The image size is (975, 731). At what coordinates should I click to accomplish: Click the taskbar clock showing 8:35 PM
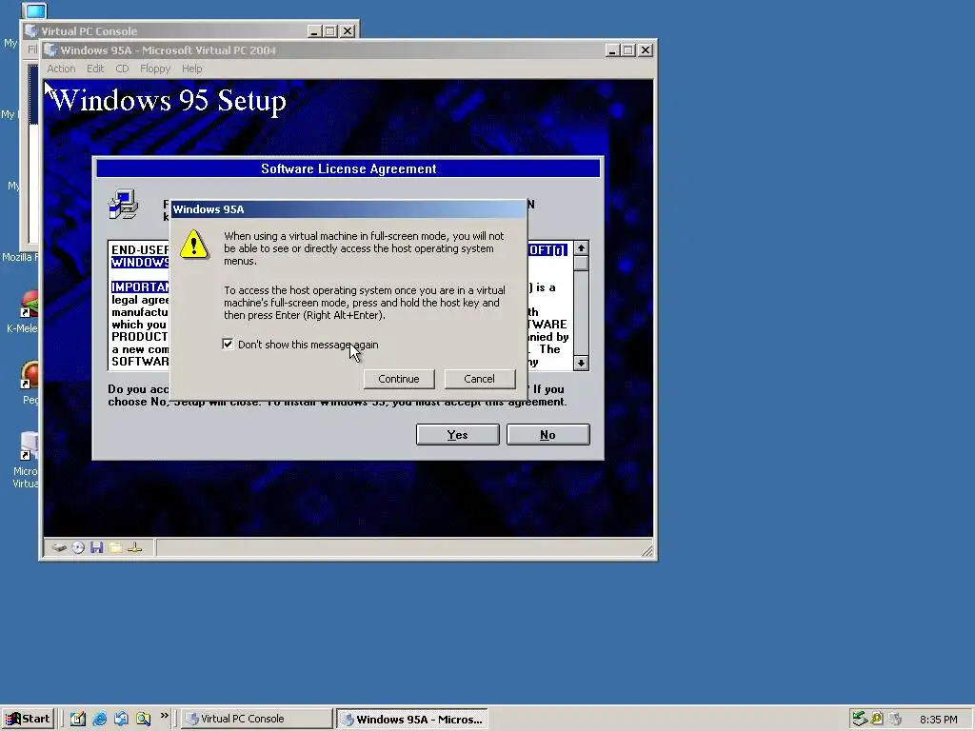pos(938,720)
